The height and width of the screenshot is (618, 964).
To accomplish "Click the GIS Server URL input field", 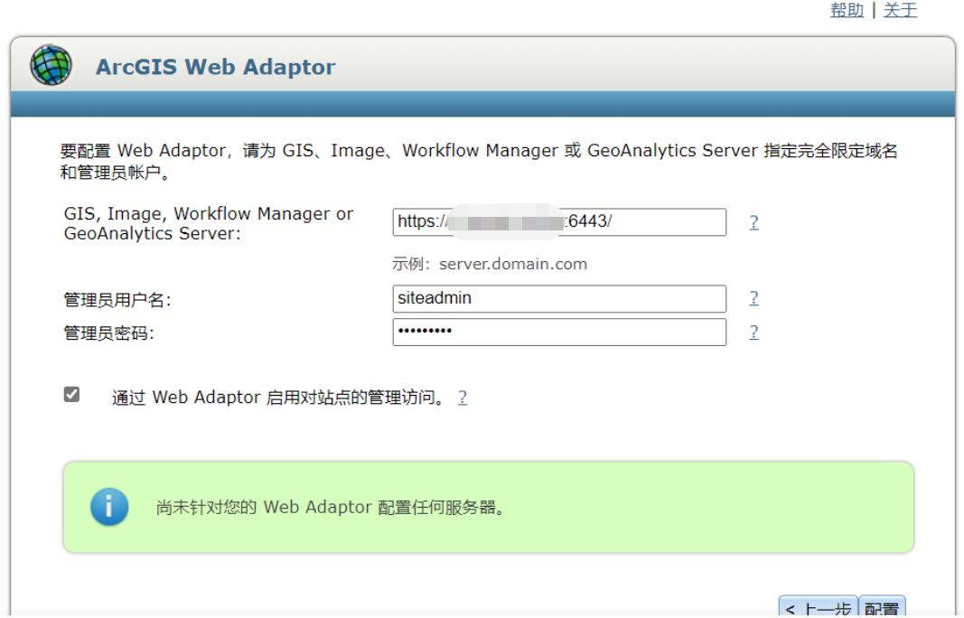I will click(x=558, y=222).
